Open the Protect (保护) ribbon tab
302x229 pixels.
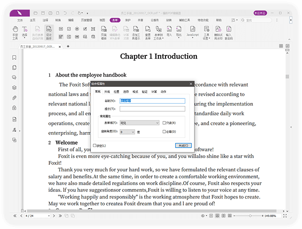128,20
